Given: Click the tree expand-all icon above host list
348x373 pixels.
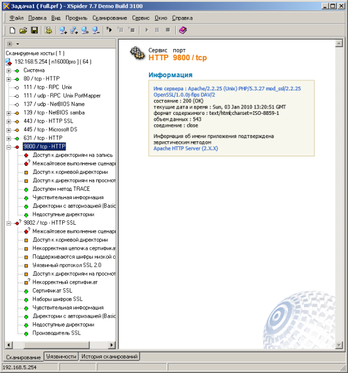Looking at the screenshot, I should click(9, 44).
